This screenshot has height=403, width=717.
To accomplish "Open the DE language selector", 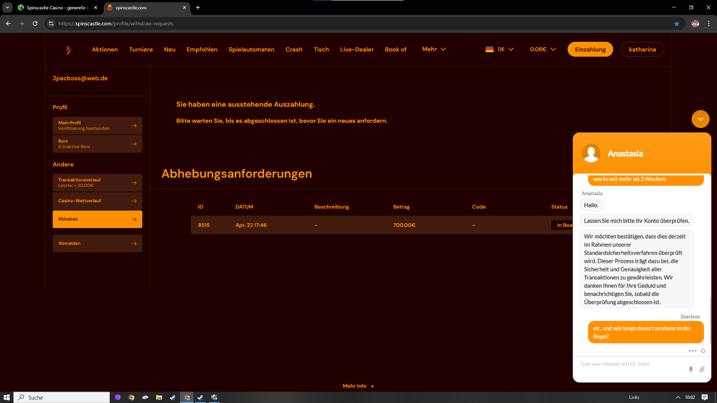I will coord(500,49).
